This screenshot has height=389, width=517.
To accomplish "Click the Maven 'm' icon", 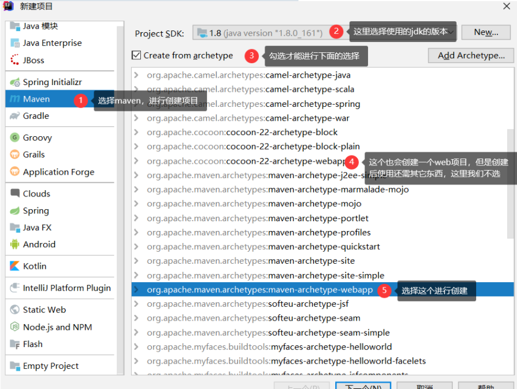I will tap(15, 99).
